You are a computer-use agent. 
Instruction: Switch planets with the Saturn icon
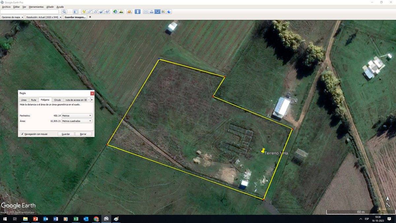point(129,12)
